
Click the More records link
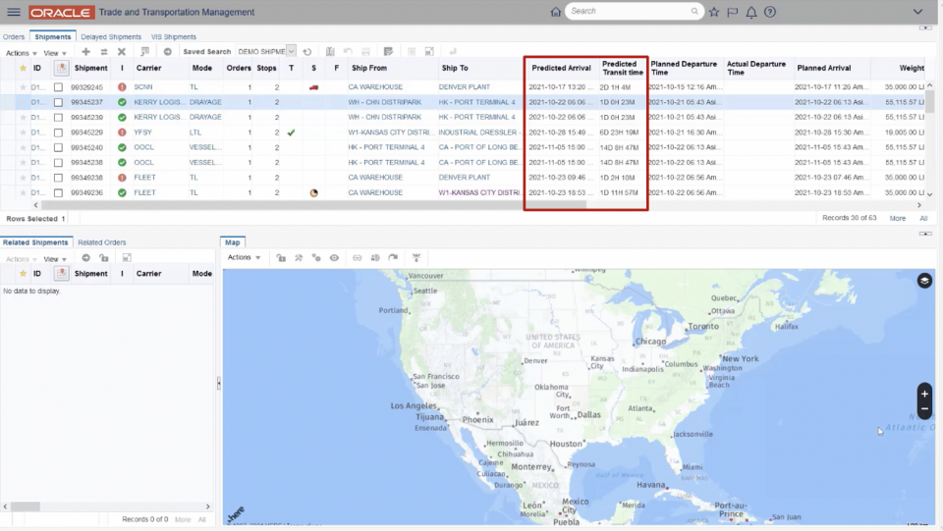(898, 218)
